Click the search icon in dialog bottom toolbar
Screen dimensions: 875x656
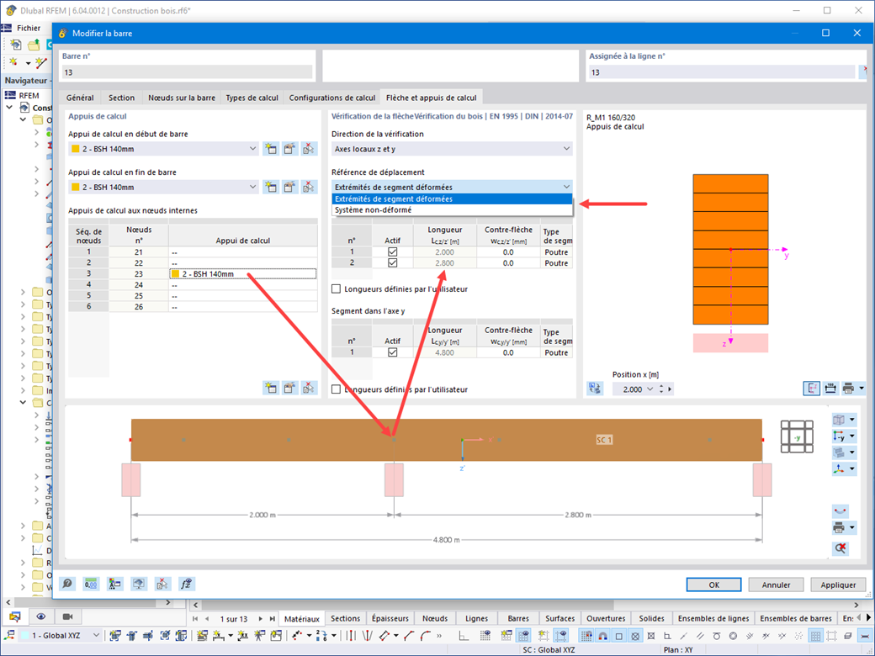pos(67,584)
